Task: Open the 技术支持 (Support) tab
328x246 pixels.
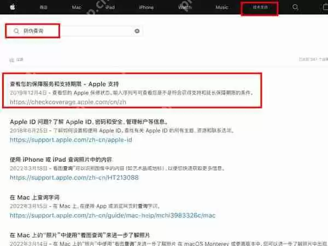Action: 259,8
